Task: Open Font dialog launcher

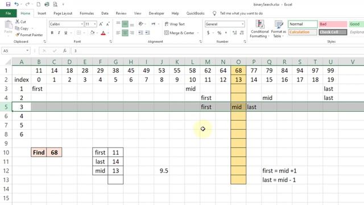Action: [x=110, y=42]
